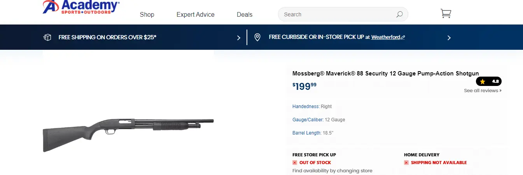Click the free shipping box icon
This screenshot has height=175, width=523.
(47, 37)
